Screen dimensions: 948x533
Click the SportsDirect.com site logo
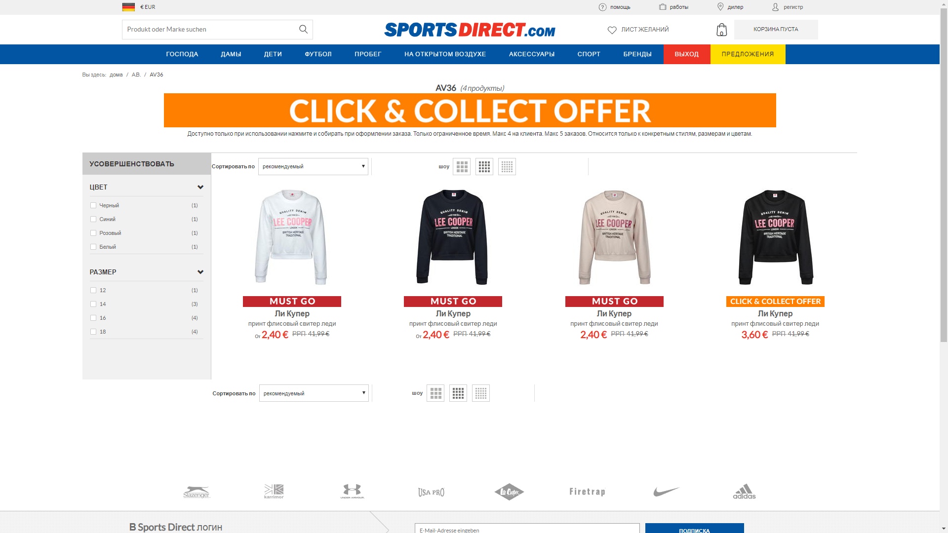pos(470,30)
